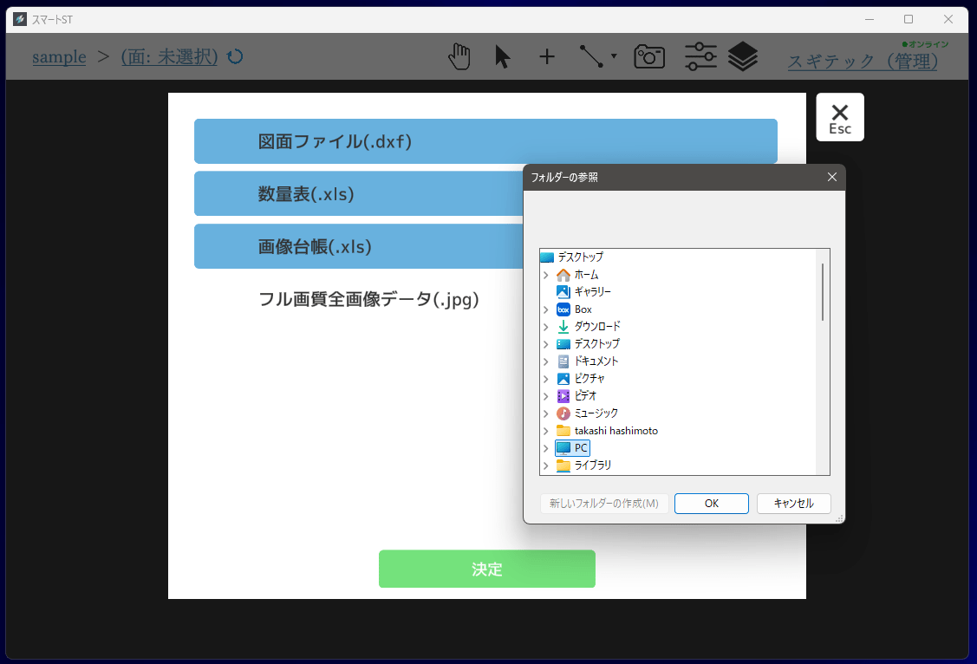Screen dimensions: 977x664
Task: Expand the PC tree node
Action: (x=545, y=448)
